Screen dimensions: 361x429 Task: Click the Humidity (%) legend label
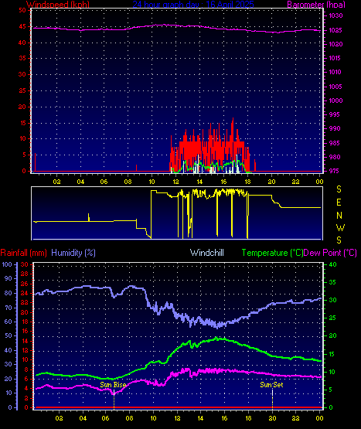pos(73,253)
